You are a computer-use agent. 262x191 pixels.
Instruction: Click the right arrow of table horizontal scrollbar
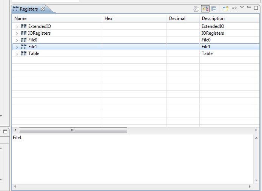tap(257, 130)
